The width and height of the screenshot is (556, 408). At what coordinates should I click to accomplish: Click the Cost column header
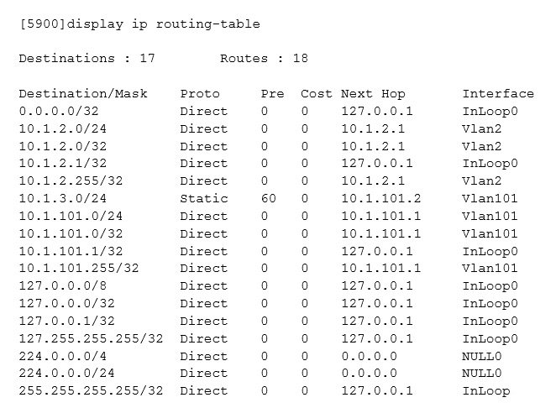317,93
